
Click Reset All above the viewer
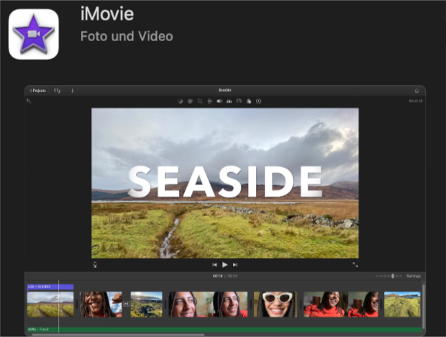(416, 101)
